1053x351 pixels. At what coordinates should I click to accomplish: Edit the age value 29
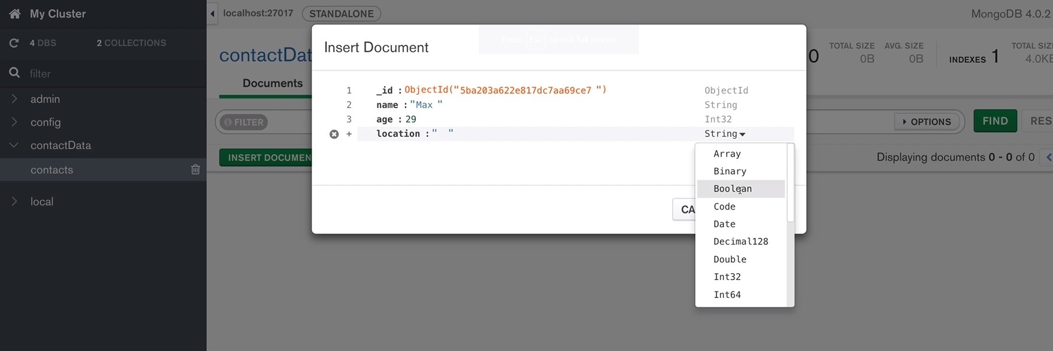click(411, 119)
